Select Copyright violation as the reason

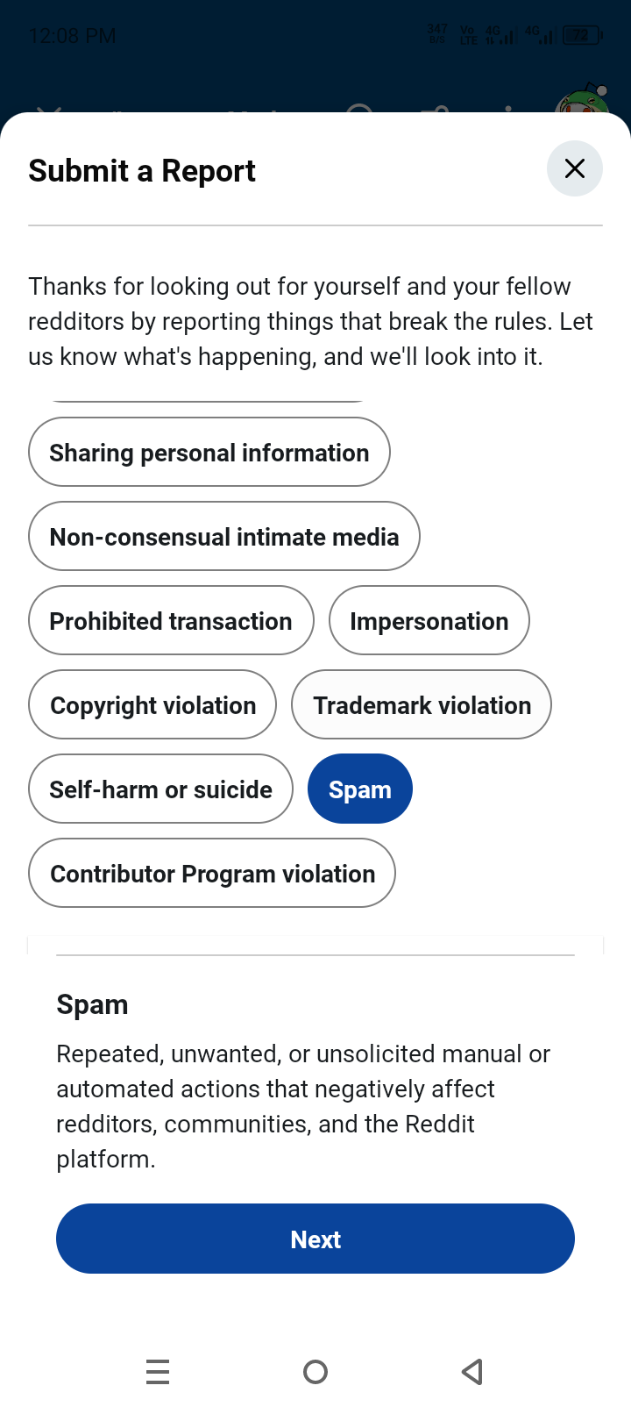(152, 705)
